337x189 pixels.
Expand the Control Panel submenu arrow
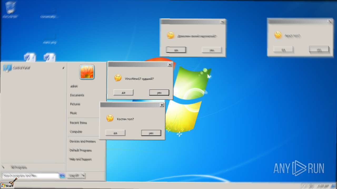click(63, 68)
